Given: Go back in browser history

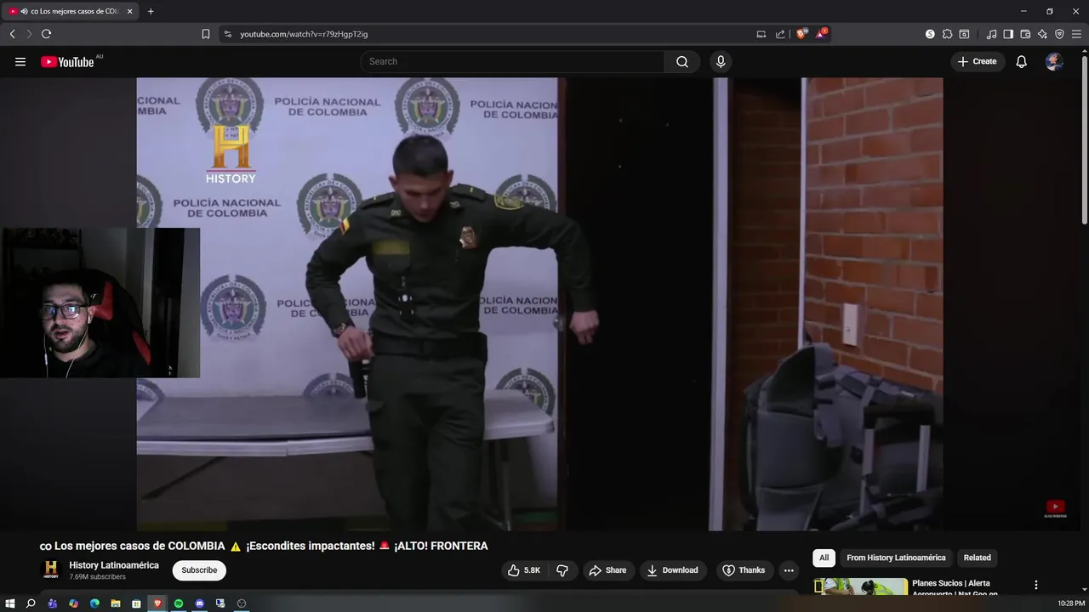Looking at the screenshot, I should coord(12,34).
